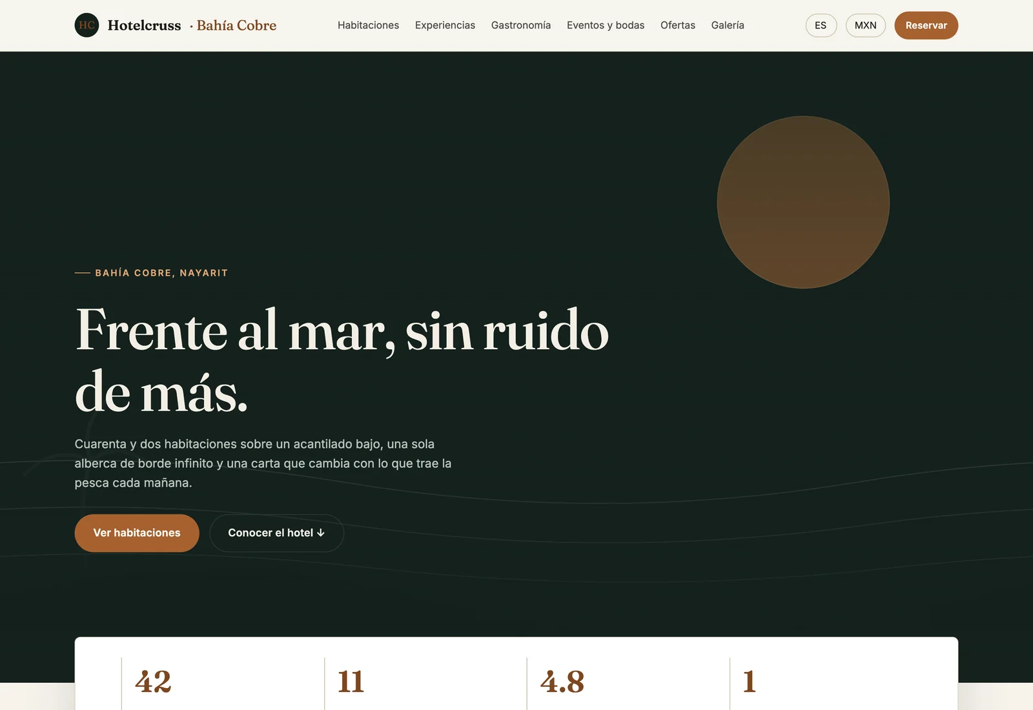Click the 42 statistic number

click(153, 682)
